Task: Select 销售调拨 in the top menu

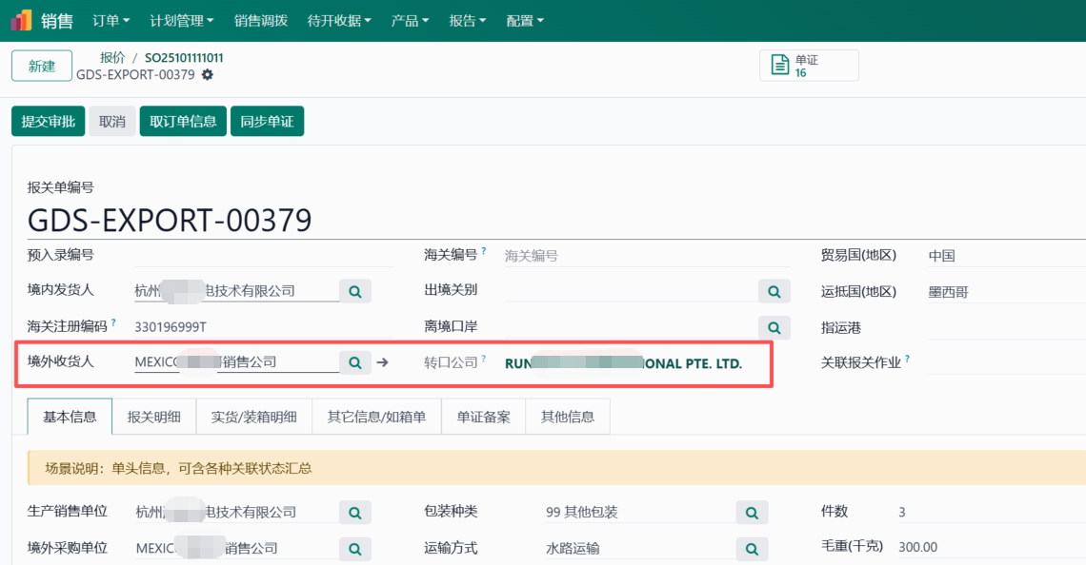Action: pos(260,20)
